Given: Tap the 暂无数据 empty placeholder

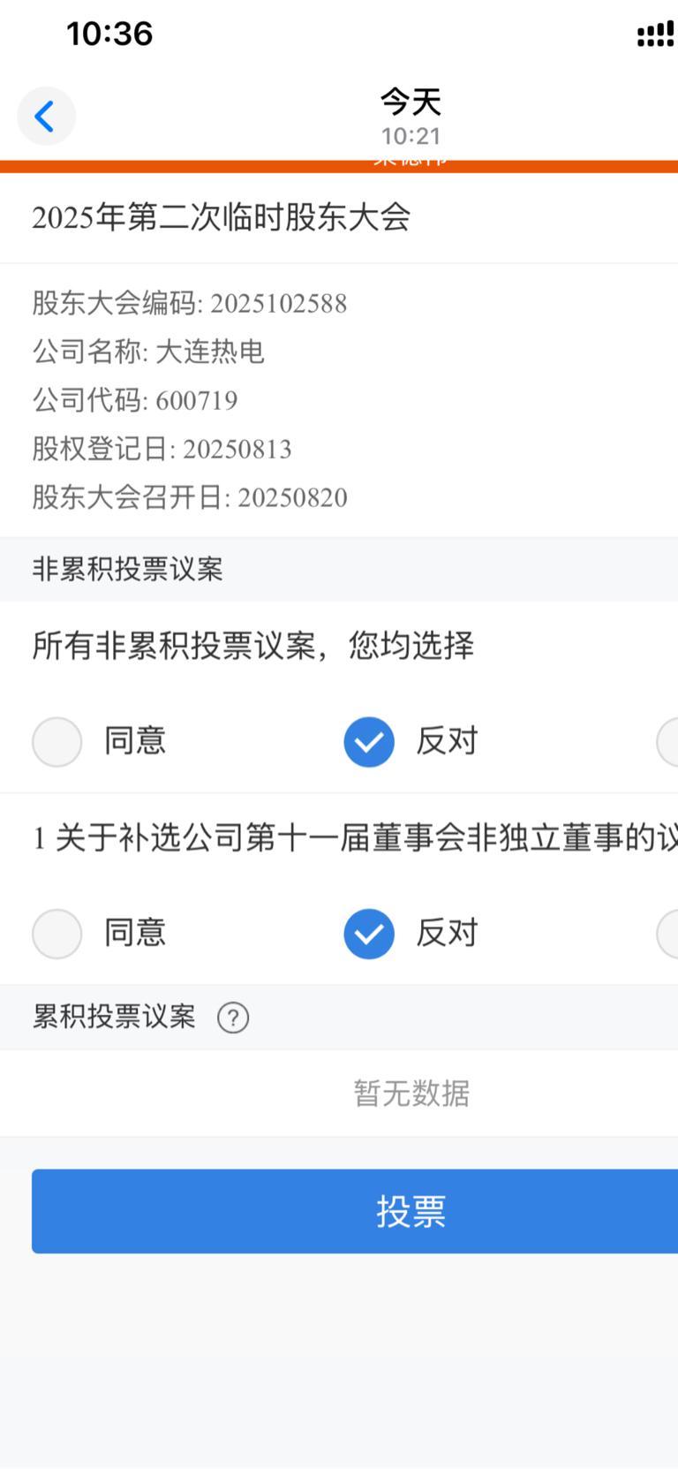Looking at the screenshot, I should click(x=411, y=1094).
